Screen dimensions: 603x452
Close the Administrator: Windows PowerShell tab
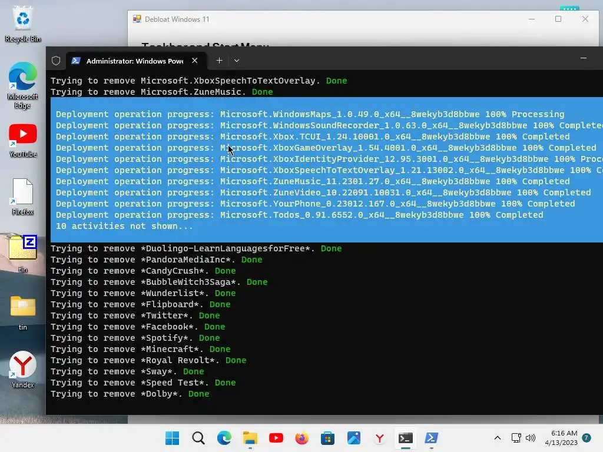pos(194,61)
